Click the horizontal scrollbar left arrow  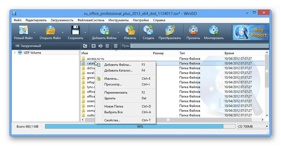tap(83, 119)
